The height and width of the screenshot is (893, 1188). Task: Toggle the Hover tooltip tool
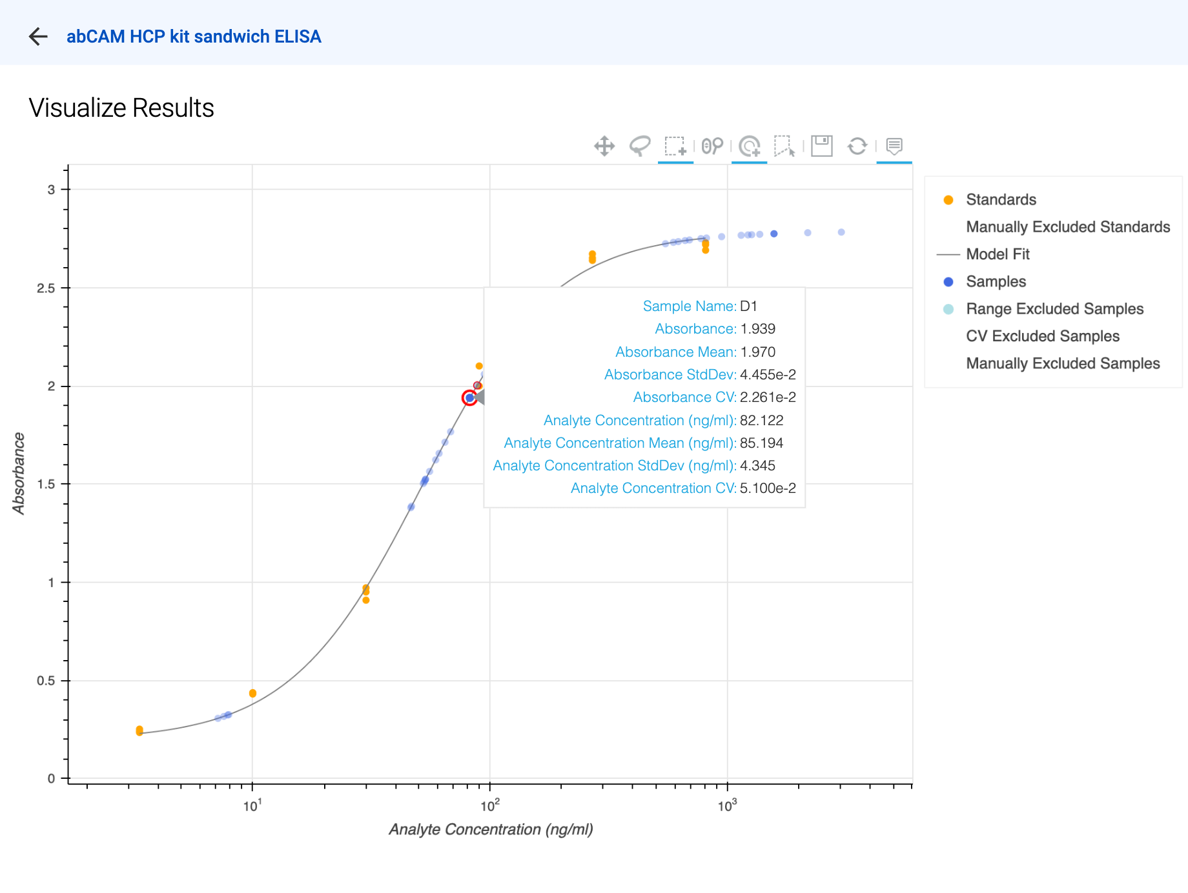click(x=894, y=146)
